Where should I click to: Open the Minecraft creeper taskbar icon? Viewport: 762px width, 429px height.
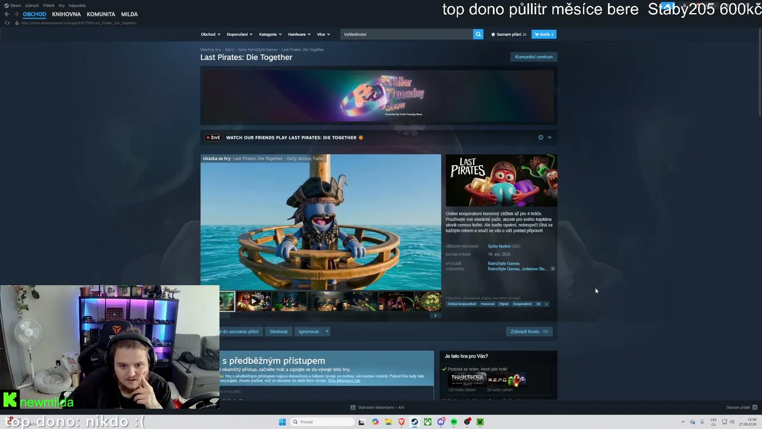[x=480, y=422]
